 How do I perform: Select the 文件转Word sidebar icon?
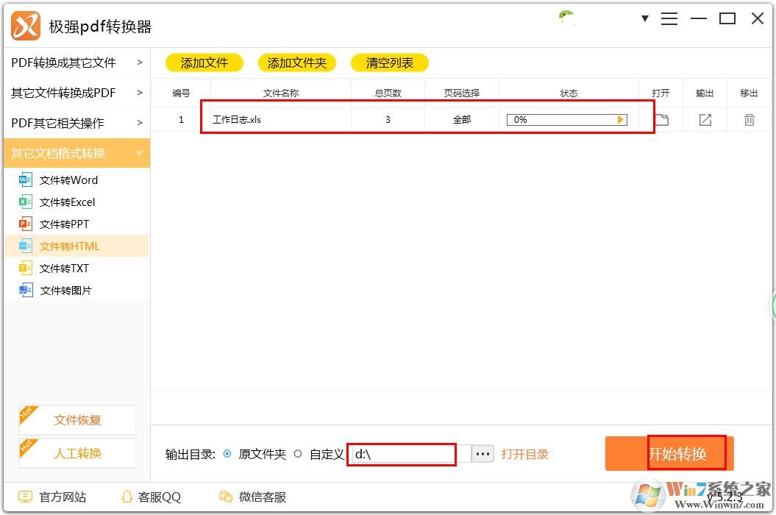pos(26,180)
